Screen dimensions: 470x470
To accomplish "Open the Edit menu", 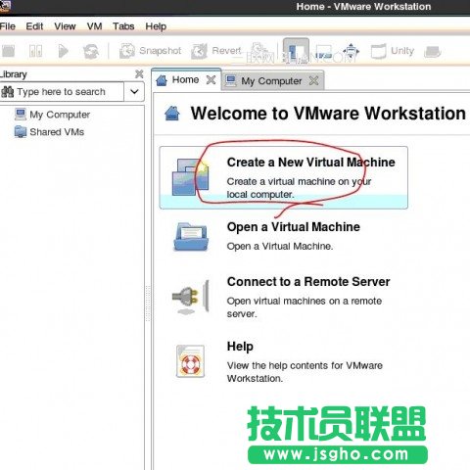I will click(x=34, y=26).
